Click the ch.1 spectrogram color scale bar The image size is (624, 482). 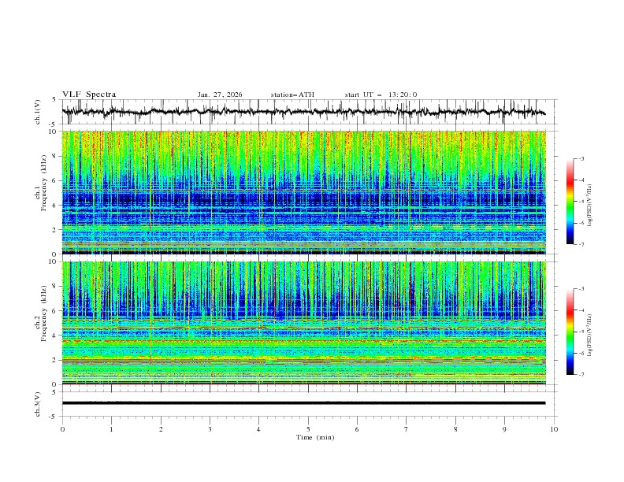(570, 202)
